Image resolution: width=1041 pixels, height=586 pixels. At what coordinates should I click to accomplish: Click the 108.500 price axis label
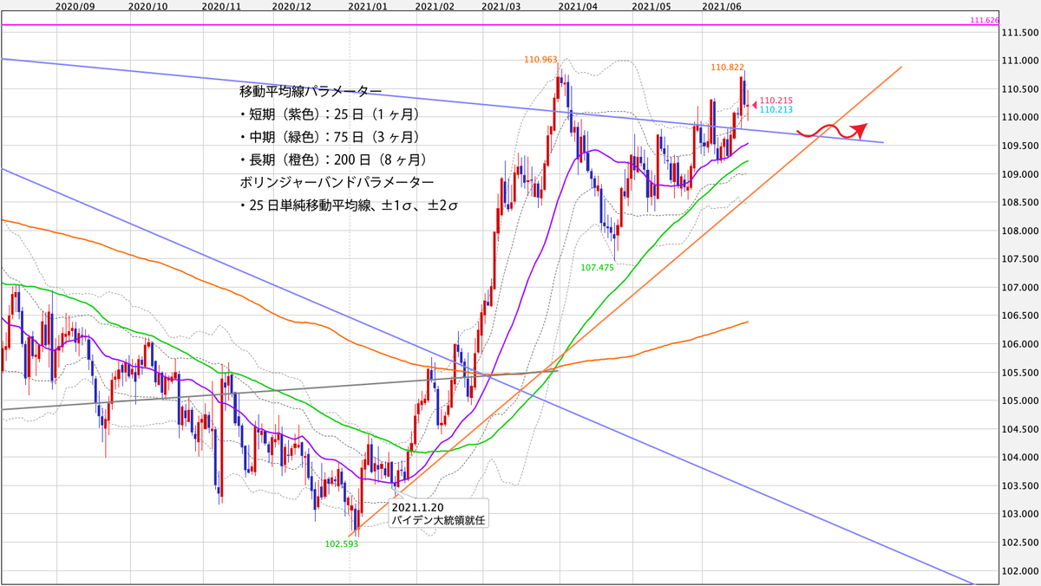coord(1020,203)
